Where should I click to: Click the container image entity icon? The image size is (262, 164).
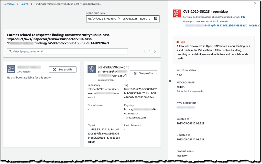[92, 69]
